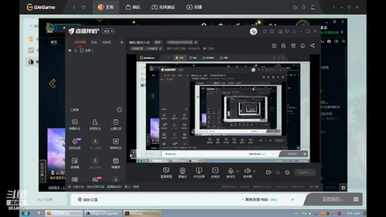
Task: Open the WeGame 商店 store tab
Action: click(x=133, y=7)
